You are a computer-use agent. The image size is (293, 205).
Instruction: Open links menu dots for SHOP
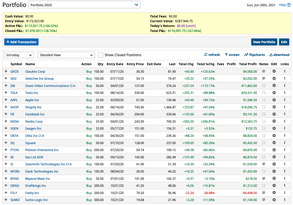[x=284, y=107]
